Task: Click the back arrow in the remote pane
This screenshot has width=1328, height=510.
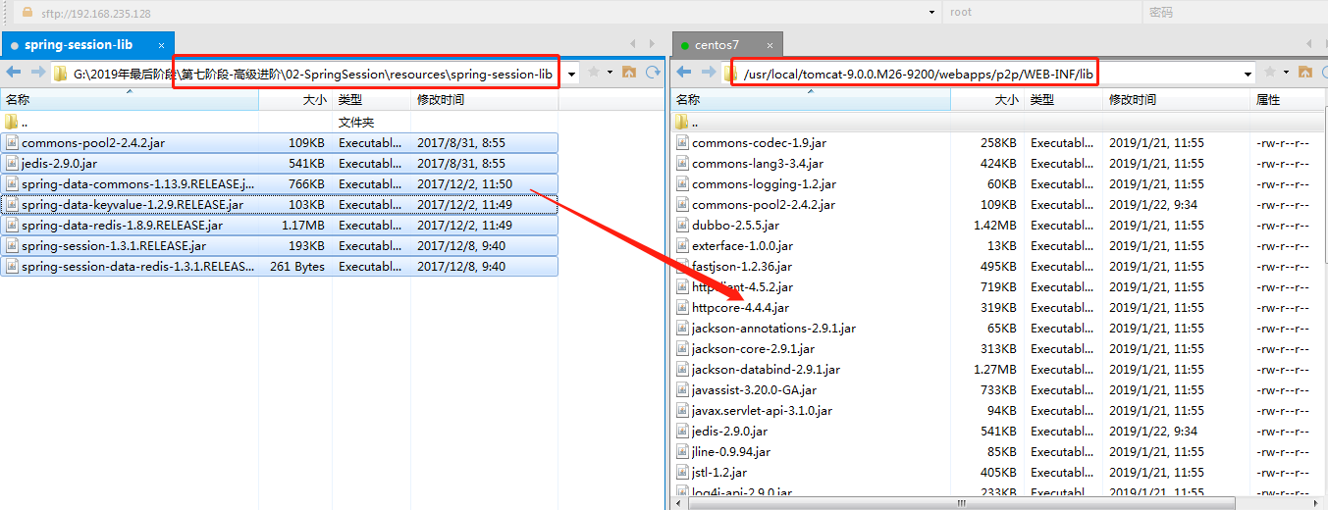Action: pyautogui.click(x=684, y=73)
